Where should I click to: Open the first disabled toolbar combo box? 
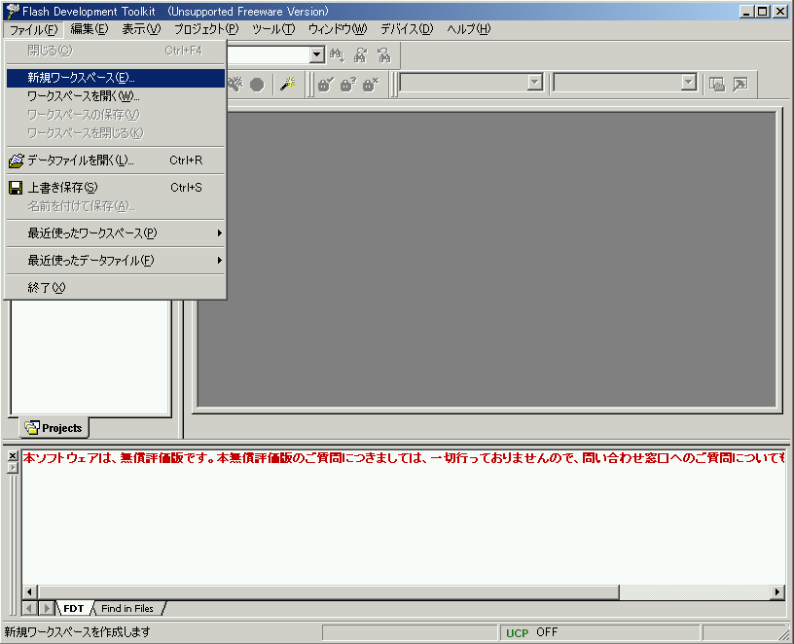click(535, 82)
